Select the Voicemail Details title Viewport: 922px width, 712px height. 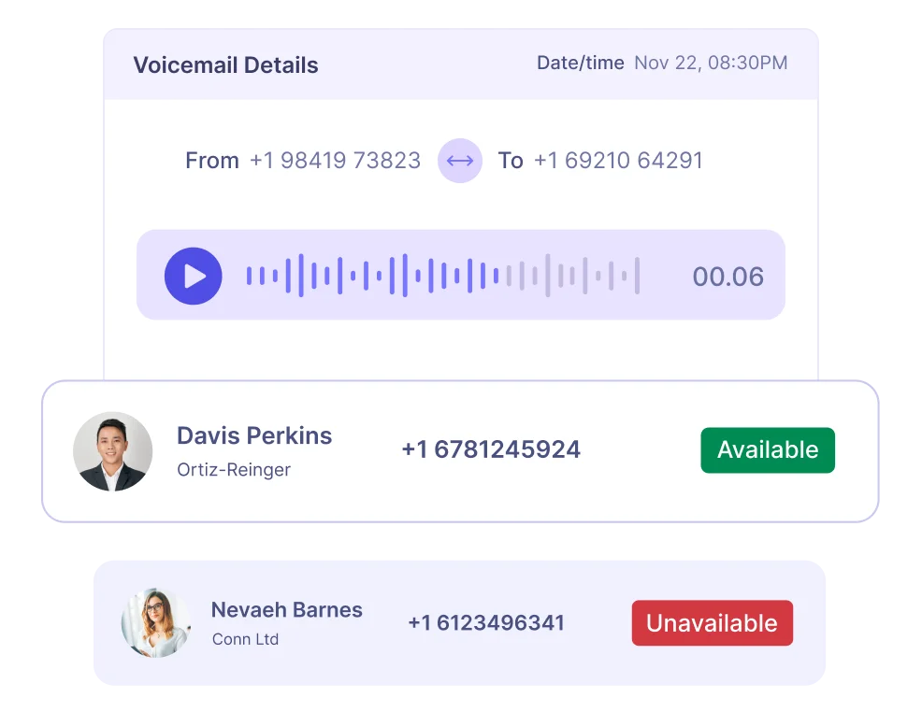pos(225,64)
